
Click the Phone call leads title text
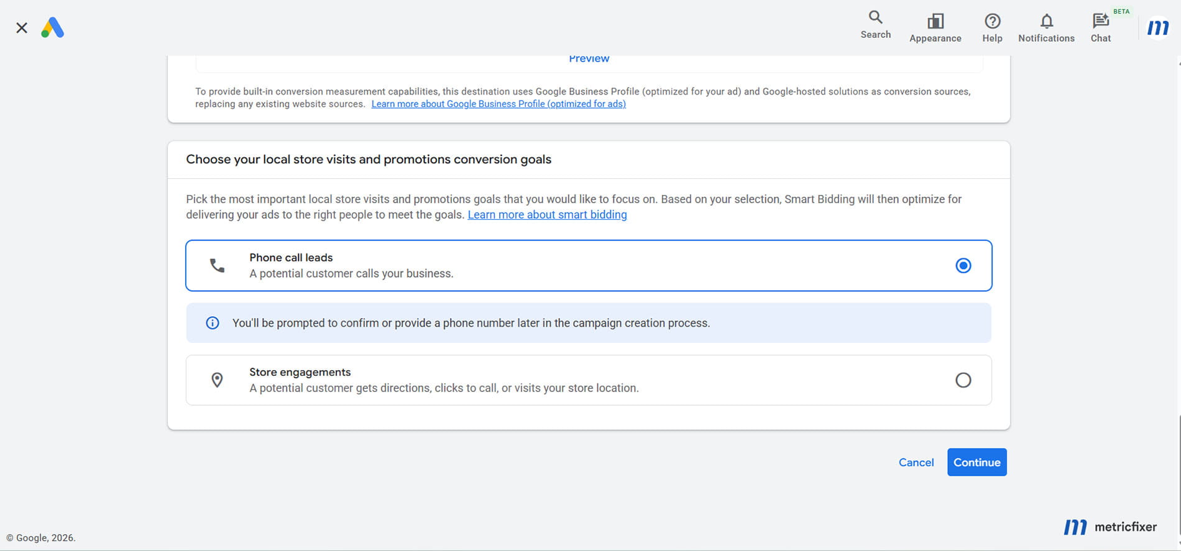coord(291,257)
